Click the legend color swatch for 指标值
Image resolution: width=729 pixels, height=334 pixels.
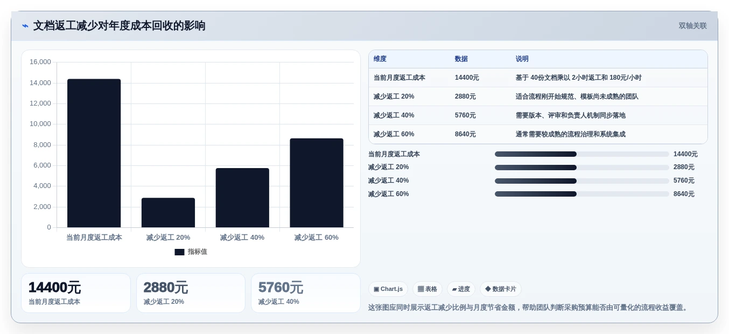point(179,252)
